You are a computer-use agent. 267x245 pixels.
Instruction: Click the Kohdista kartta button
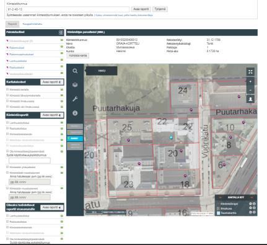[78, 56]
